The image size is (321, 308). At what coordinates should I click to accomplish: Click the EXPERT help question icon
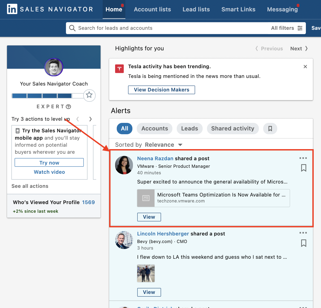coord(69,107)
